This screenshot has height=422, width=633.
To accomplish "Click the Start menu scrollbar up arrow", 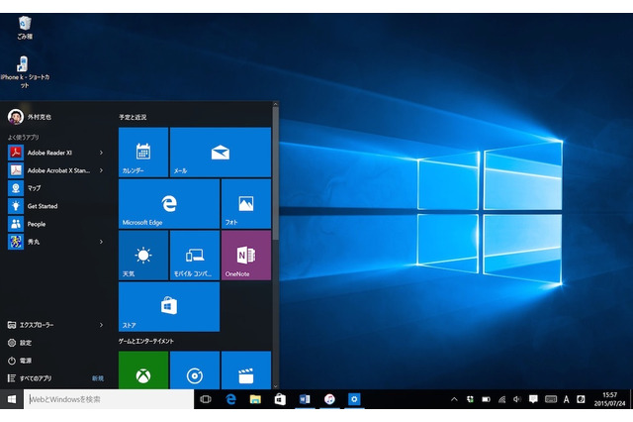I will 276,104.
